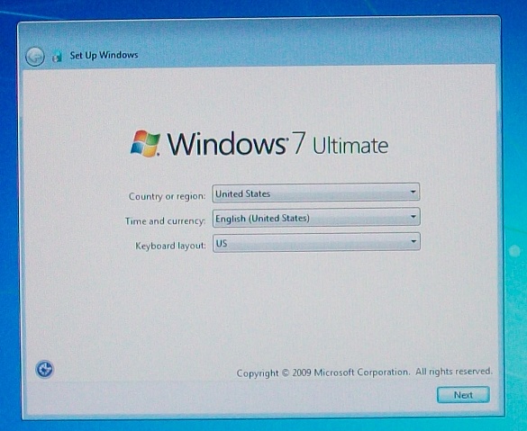Click the Copyright 2009 Microsoft Corporation text
Viewport: 527px width, 431px height.
(364, 373)
